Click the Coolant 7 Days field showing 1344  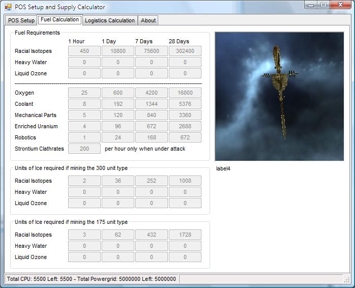[152, 104]
